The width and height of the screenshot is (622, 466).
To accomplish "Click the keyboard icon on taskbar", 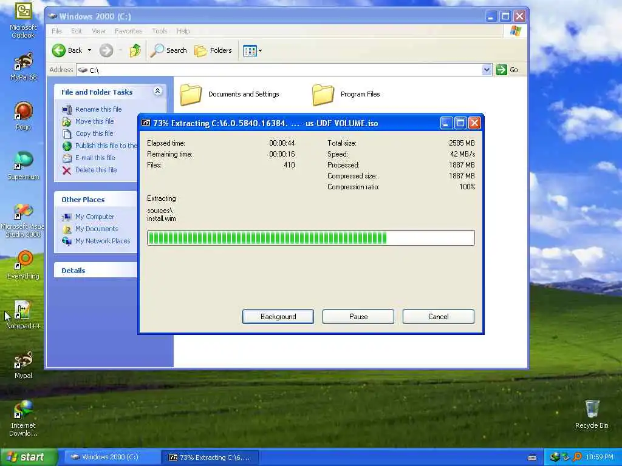I will (x=532, y=458).
